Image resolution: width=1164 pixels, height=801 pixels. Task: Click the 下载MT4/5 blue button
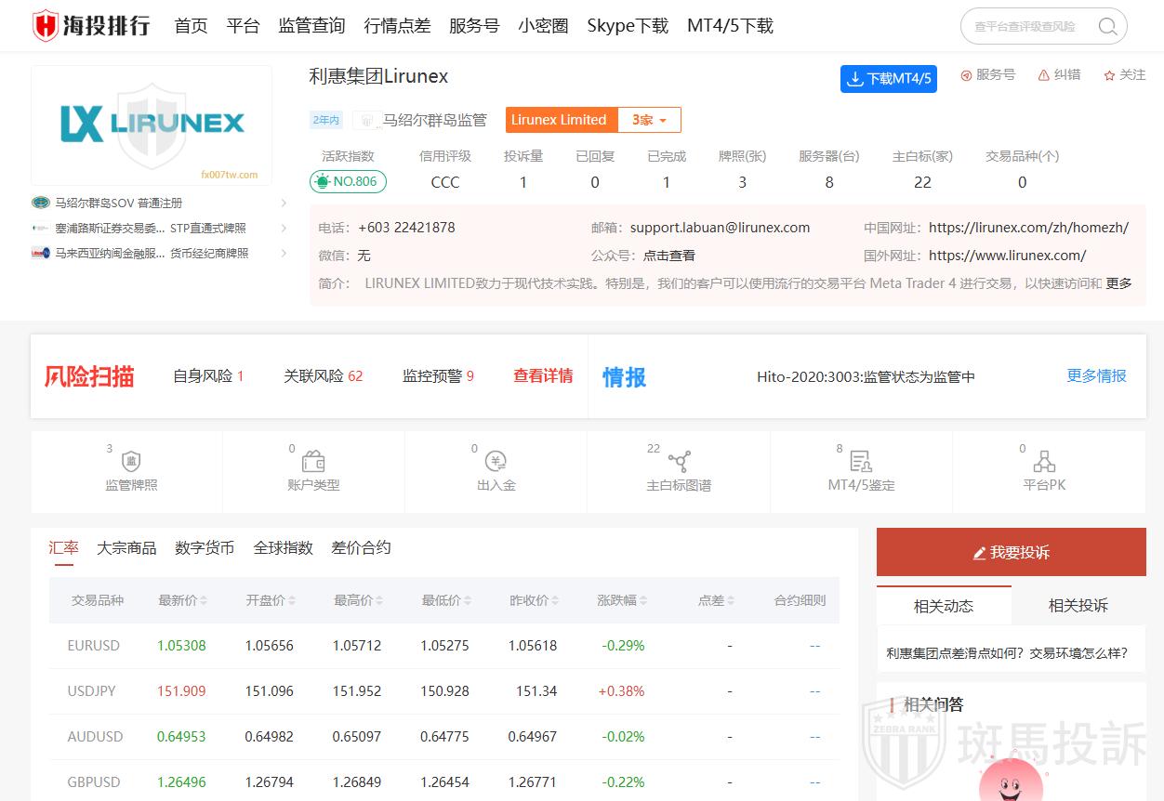click(888, 79)
